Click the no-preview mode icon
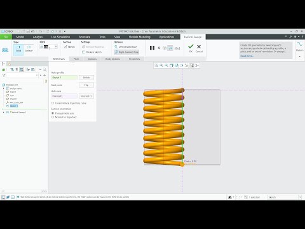 [159, 48]
